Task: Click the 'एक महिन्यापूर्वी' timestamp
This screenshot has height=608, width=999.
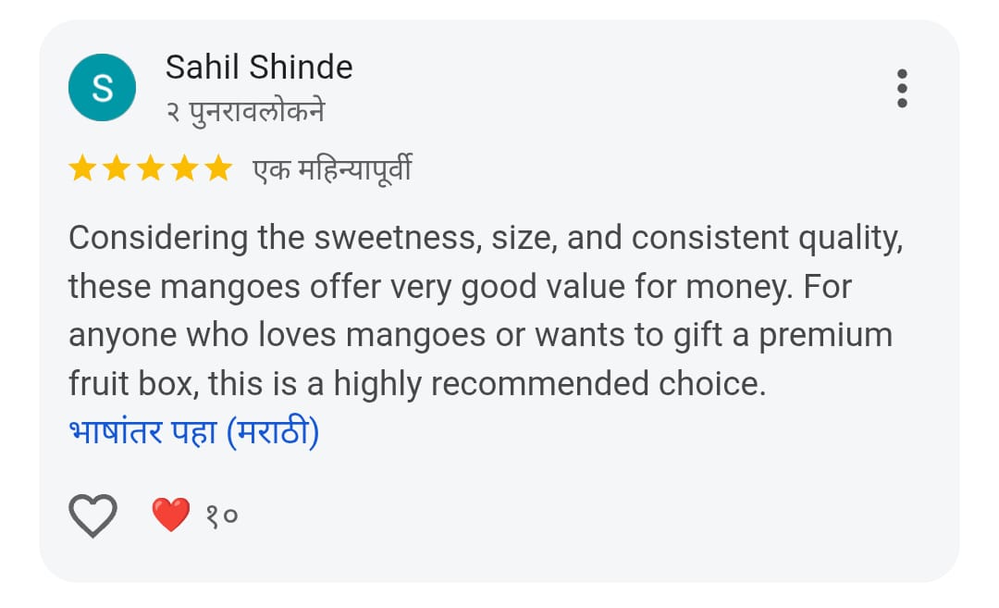Action: [332, 170]
